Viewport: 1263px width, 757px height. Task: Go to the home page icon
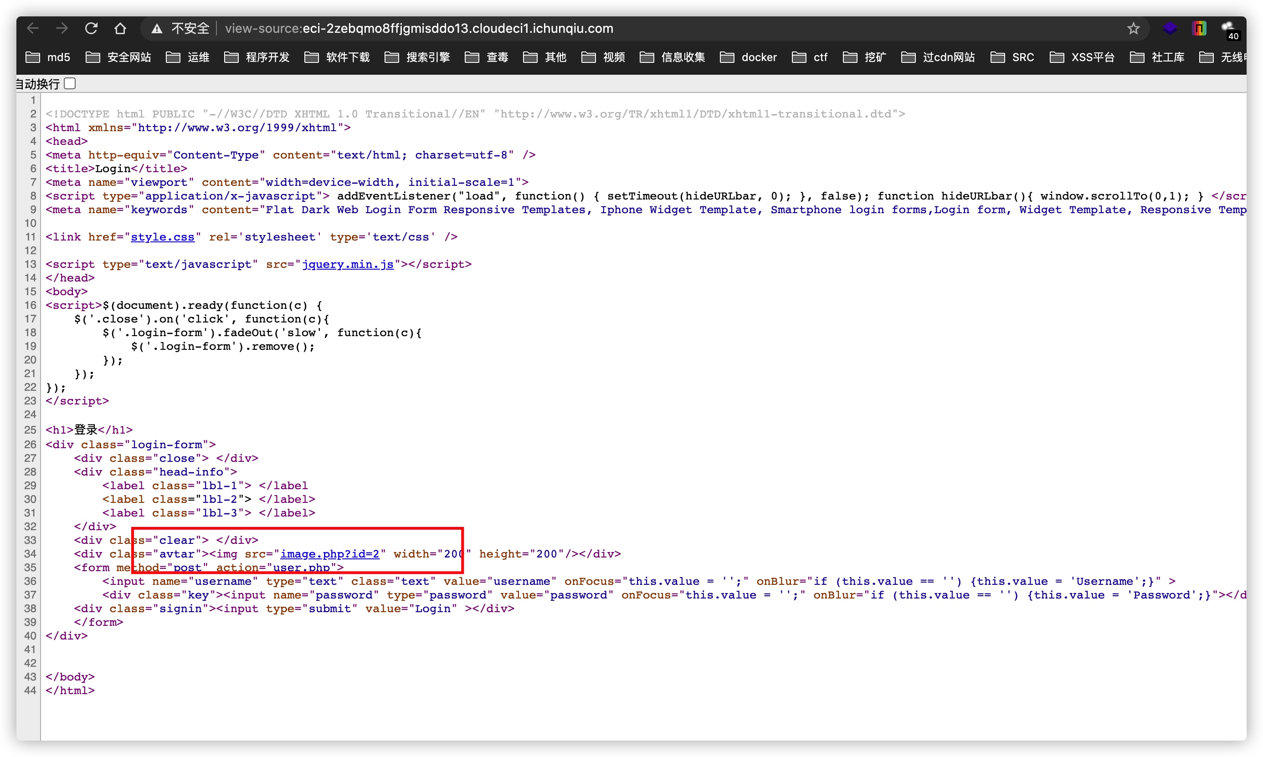(120, 29)
